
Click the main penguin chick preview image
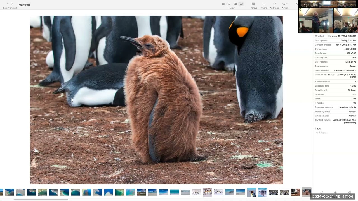[156, 100]
